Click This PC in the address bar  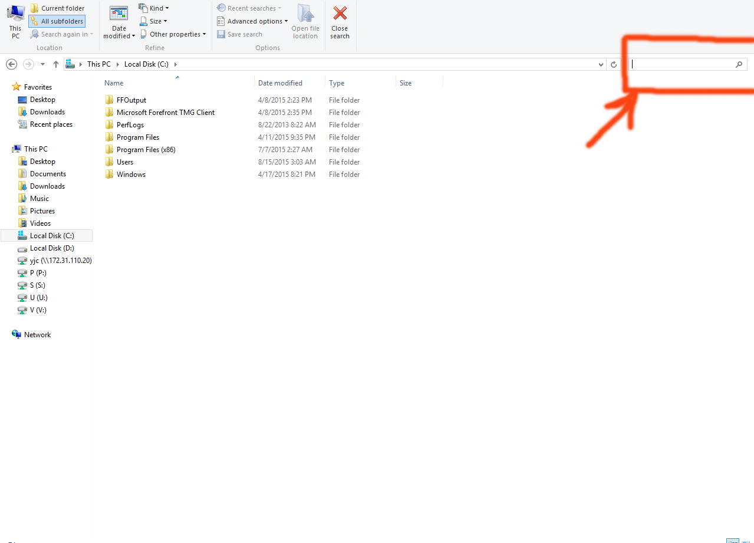pyautogui.click(x=99, y=64)
